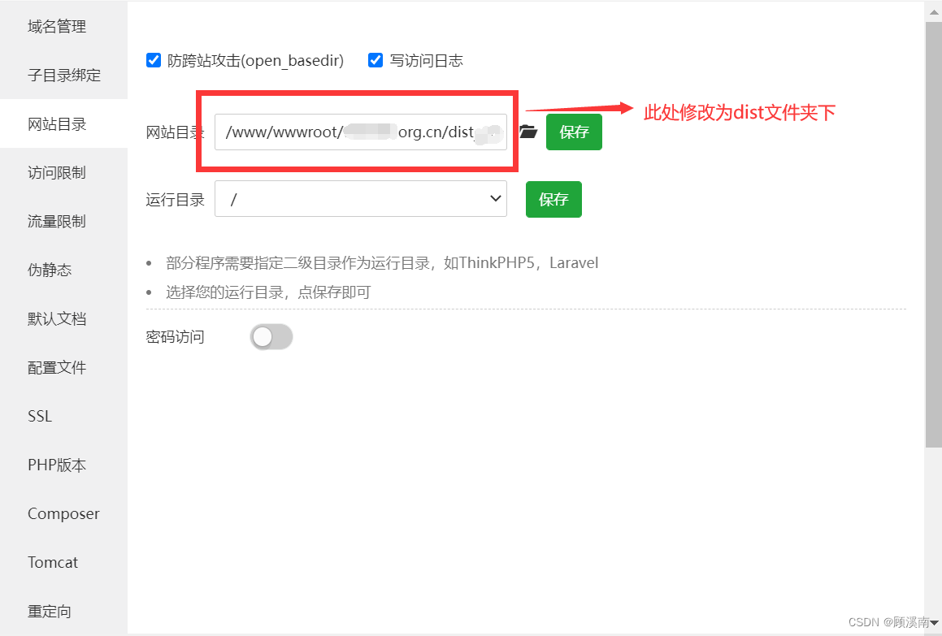Viewport: 942px width, 636px height.
Task: Save the 运行目录 setting
Action: (553, 199)
